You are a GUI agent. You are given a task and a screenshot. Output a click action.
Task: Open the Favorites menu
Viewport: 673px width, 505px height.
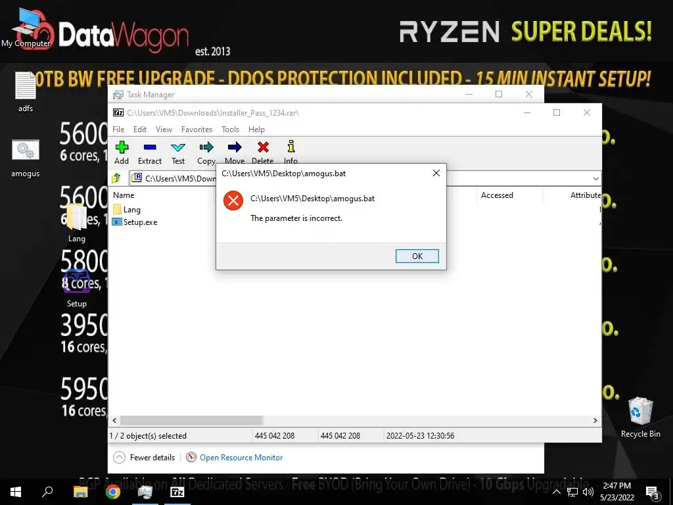click(x=197, y=130)
